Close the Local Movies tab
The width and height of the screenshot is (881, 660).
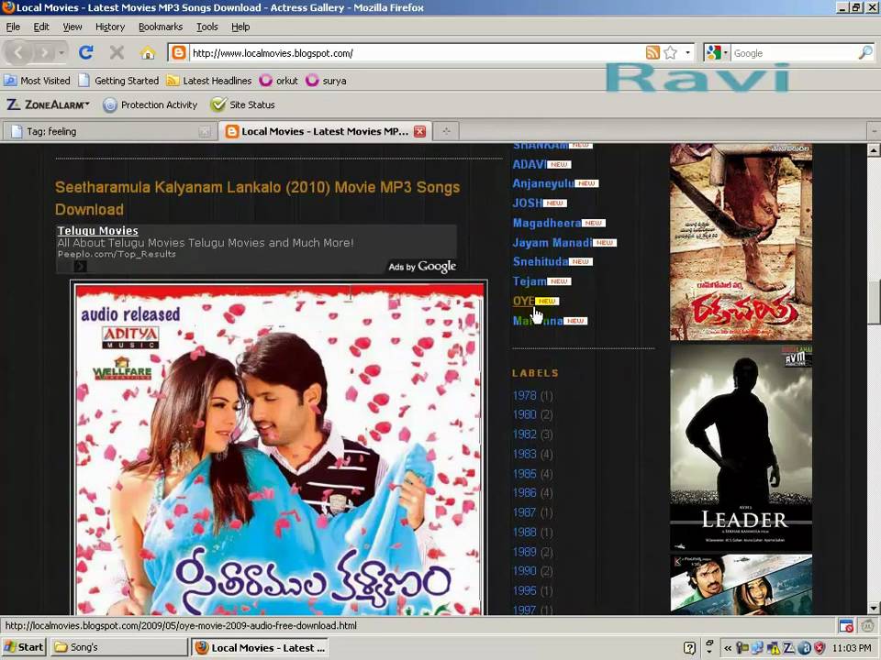419,131
